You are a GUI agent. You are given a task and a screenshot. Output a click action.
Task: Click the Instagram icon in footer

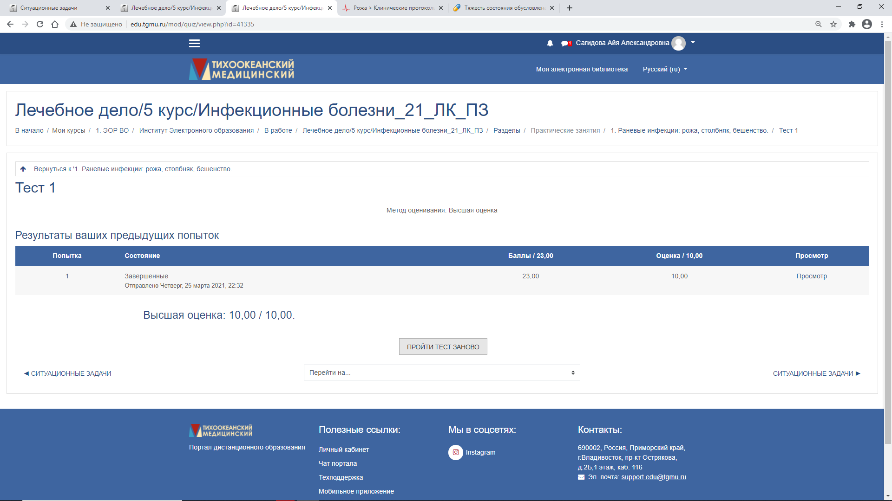pos(456,452)
